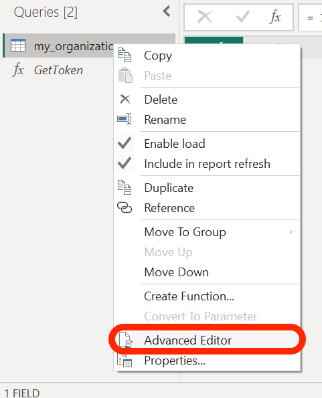
Task: Confirm formula with checkmark button
Action: pyautogui.click(x=243, y=17)
